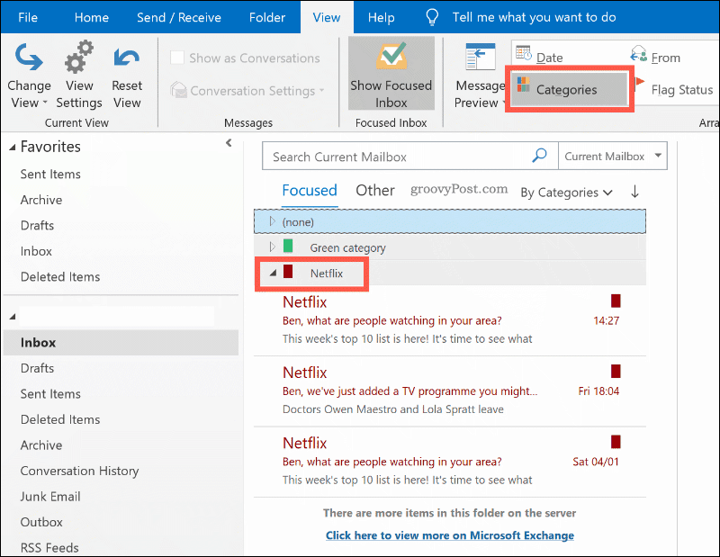Click the search magnifier icon
This screenshot has width=720, height=557.
(x=538, y=156)
